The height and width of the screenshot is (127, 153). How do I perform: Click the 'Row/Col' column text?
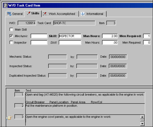coord(97,102)
